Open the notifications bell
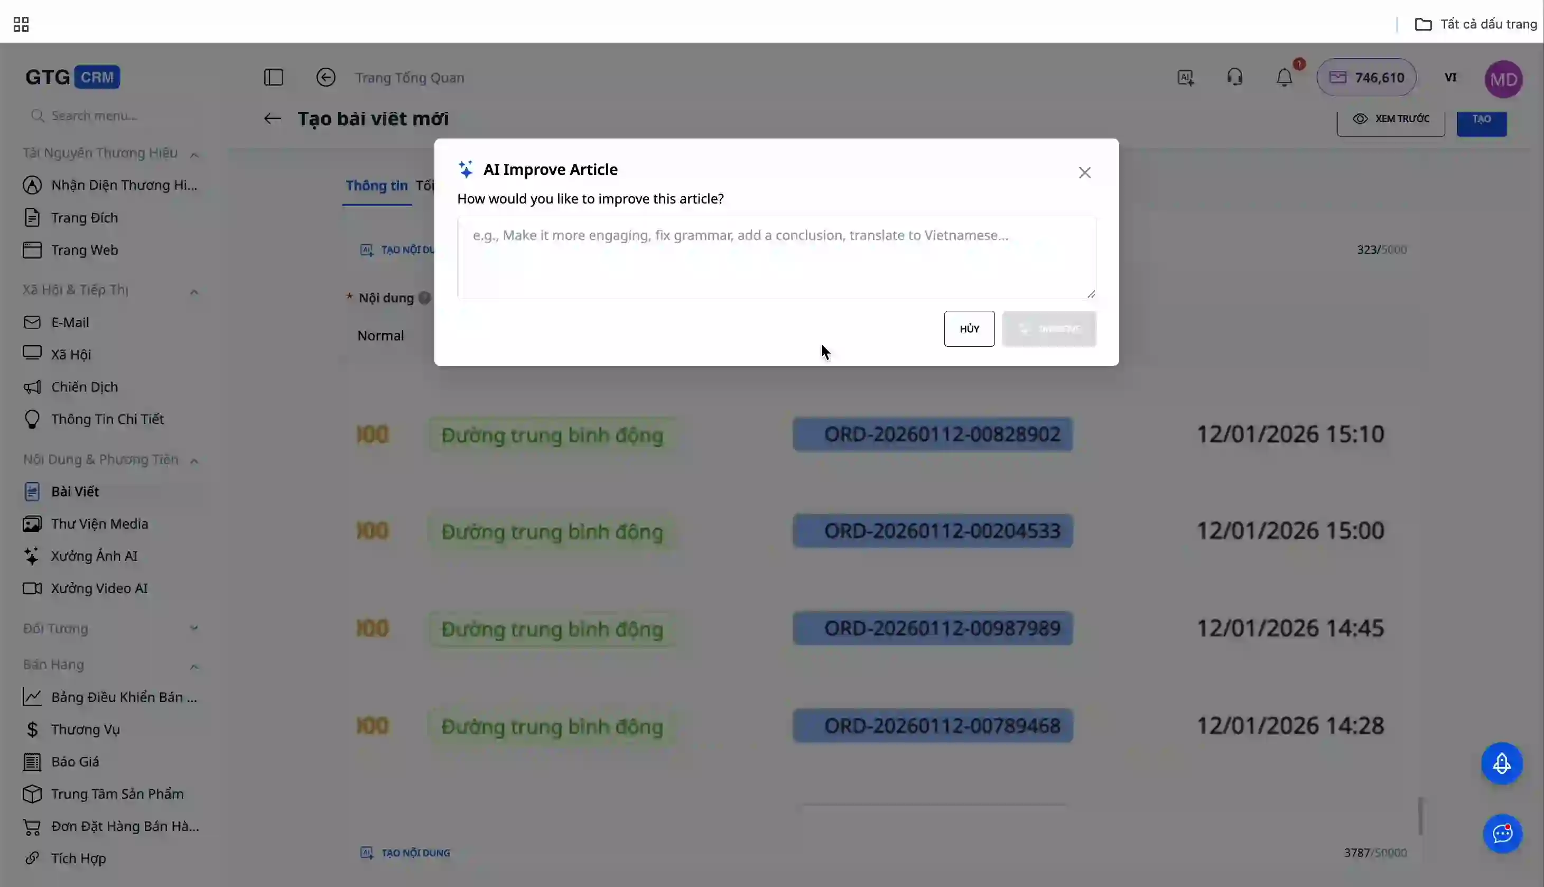 click(1284, 77)
